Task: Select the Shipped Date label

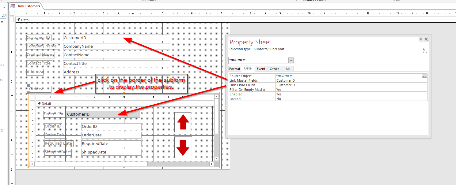Action: pyautogui.click(x=58, y=152)
